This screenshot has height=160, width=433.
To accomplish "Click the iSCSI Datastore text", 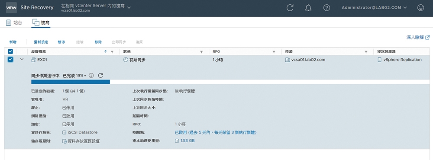I will coord(83,132).
